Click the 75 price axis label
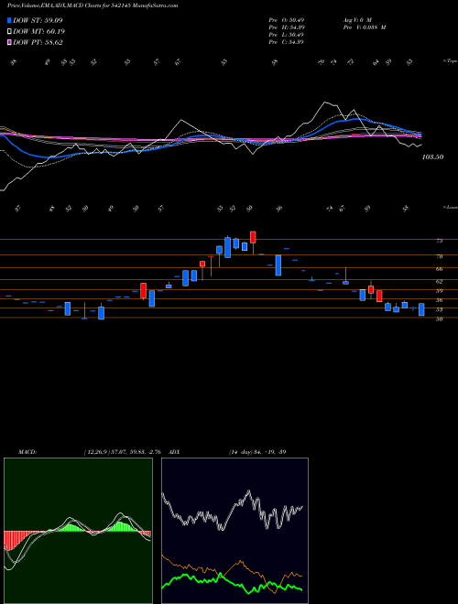This screenshot has width=458, height=604. click(x=439, y=241)
